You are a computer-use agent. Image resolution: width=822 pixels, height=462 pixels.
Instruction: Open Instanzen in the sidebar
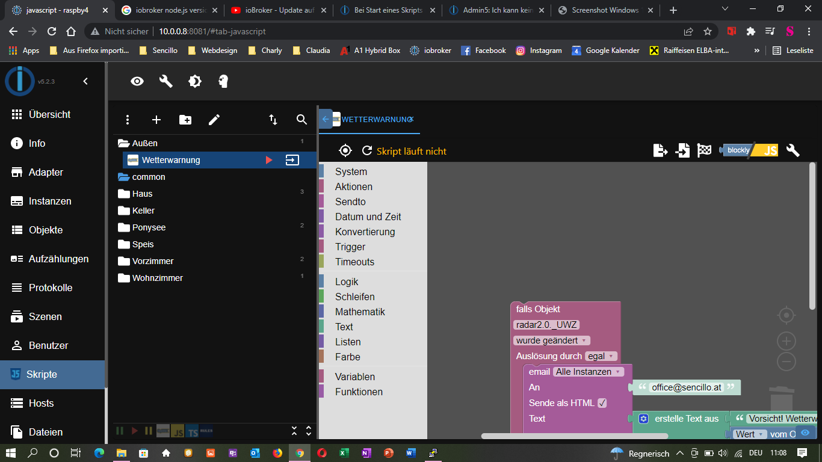pyautogui.click(x=52, y=201)
